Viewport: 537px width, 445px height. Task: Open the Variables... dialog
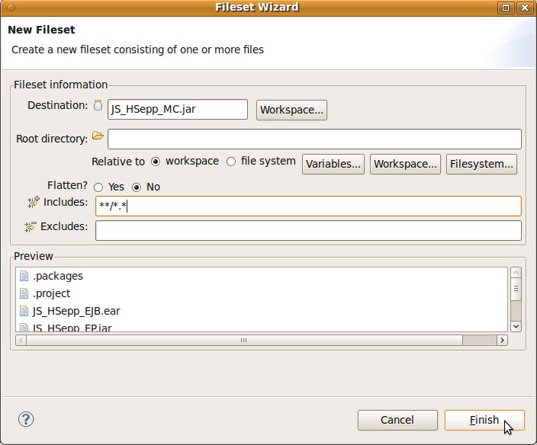pyautogui.click(x=333, y=164)
